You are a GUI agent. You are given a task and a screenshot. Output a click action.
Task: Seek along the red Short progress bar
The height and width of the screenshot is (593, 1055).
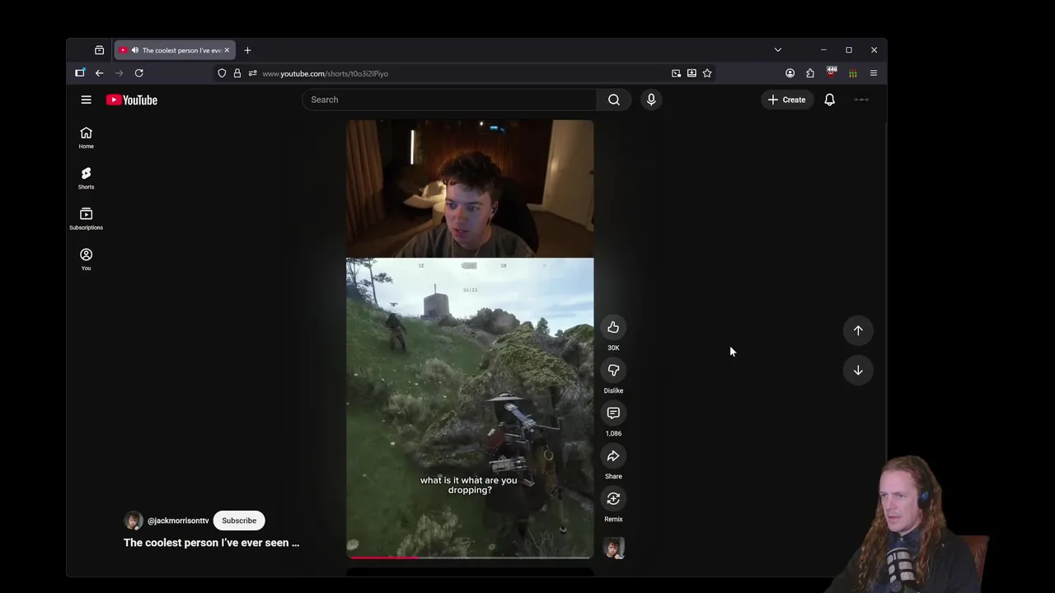pyautogui.click(x=470, y=558)
